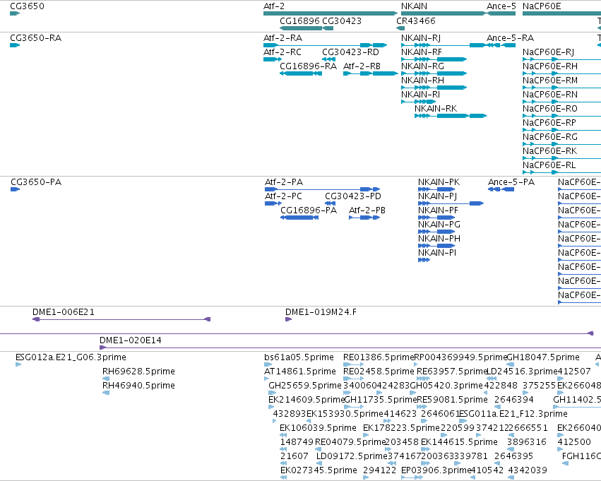Select protein Atf-2-PC
The image size is (601, 481).
284,196
